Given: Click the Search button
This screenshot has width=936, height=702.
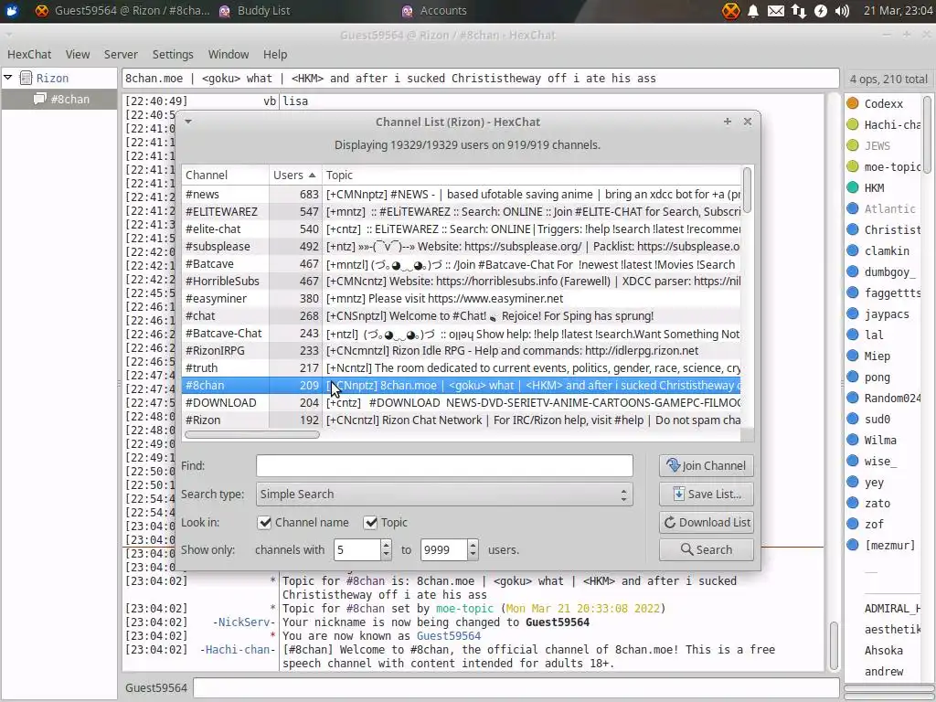Looking at the screenshot, I should 707,549.
